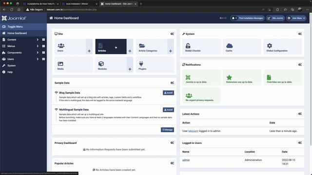Click the tekzoom user link
Screen dimensions: 312x175
click(193, 131)
